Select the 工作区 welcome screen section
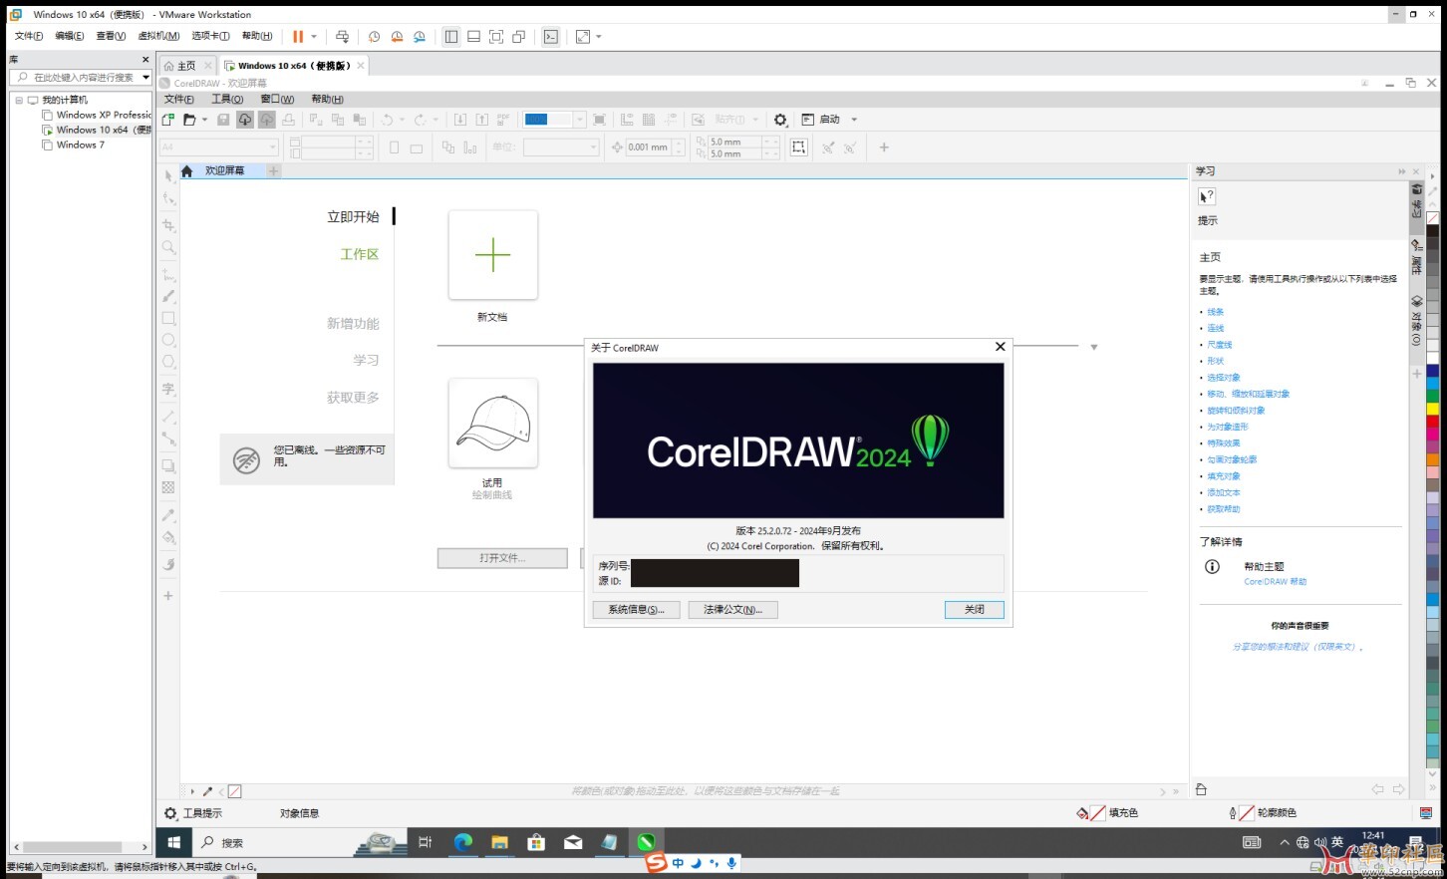Screen dimensions: 1447x879 pos(360,254)
